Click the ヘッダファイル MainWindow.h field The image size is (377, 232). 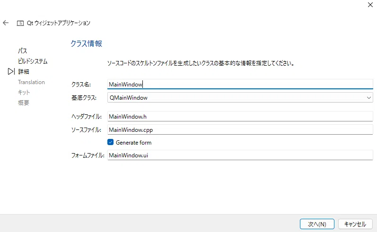click(x=240, y=117)
